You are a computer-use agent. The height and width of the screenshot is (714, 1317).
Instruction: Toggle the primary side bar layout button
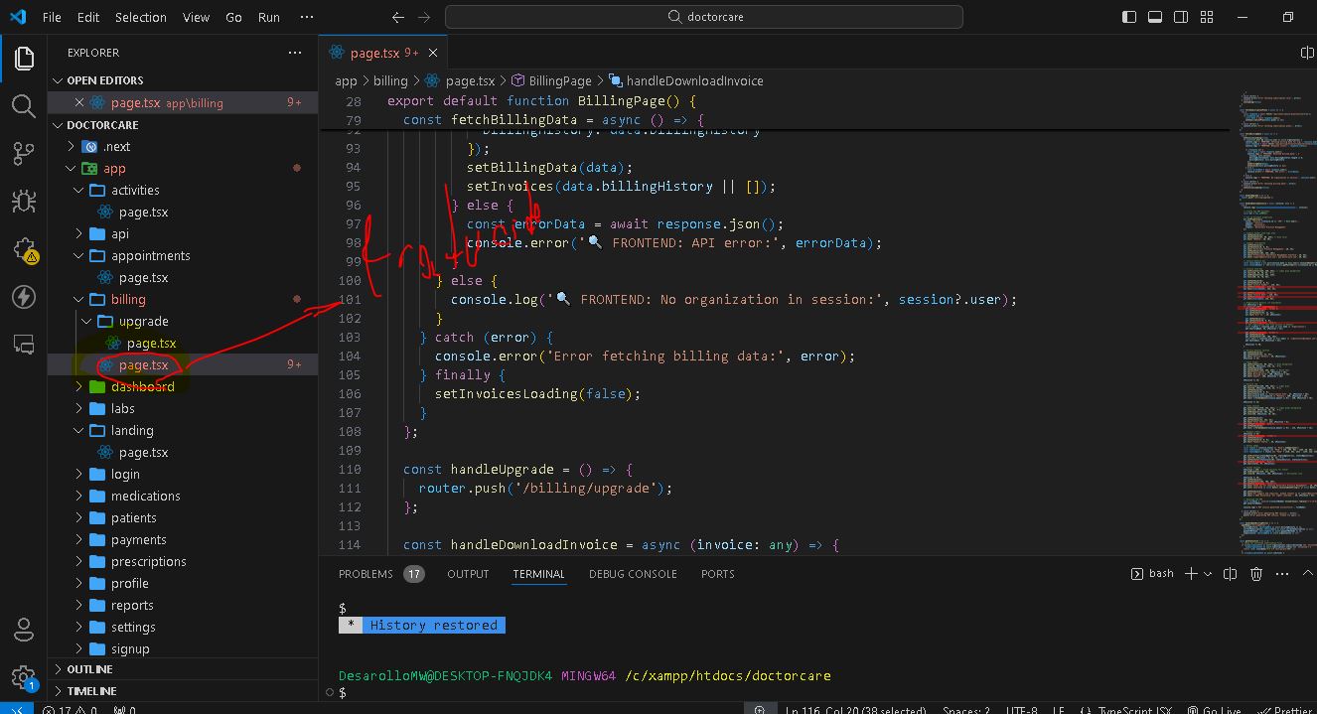[1129, 17]
